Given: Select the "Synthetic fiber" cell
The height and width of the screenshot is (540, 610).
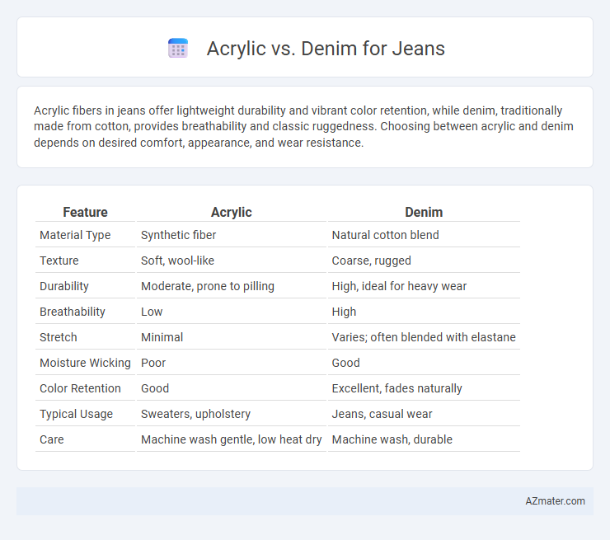Looking at the screenshot, I should [178, 235].
